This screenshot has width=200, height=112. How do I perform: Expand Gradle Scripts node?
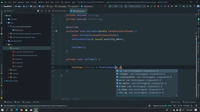coord(4,81)
